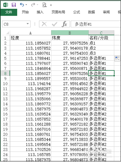The image size is (121, 162).
Task: Select row 1 header
Action: point(5,38)
